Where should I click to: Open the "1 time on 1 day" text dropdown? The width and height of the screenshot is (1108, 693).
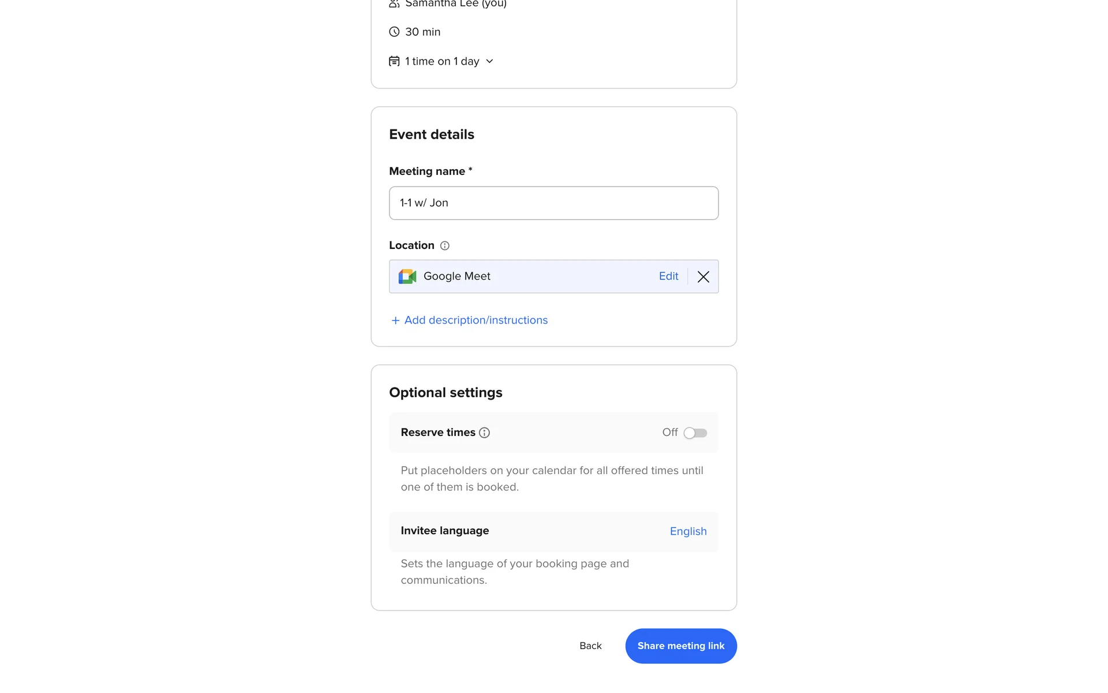click(x=442, y=61)
